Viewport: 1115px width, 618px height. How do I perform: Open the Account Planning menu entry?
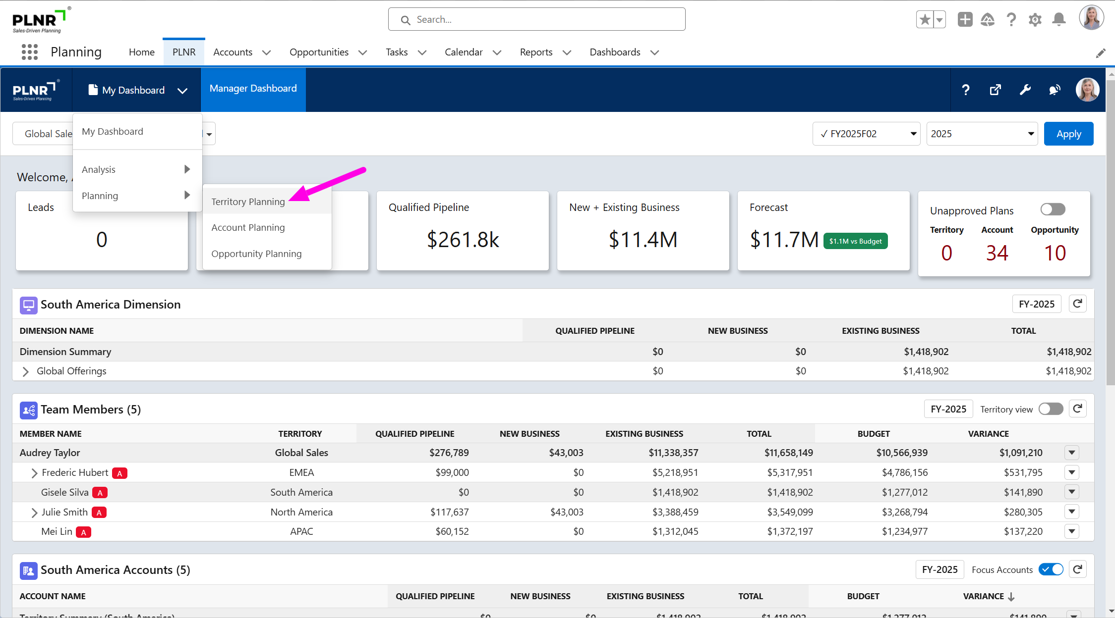(248, 227)
